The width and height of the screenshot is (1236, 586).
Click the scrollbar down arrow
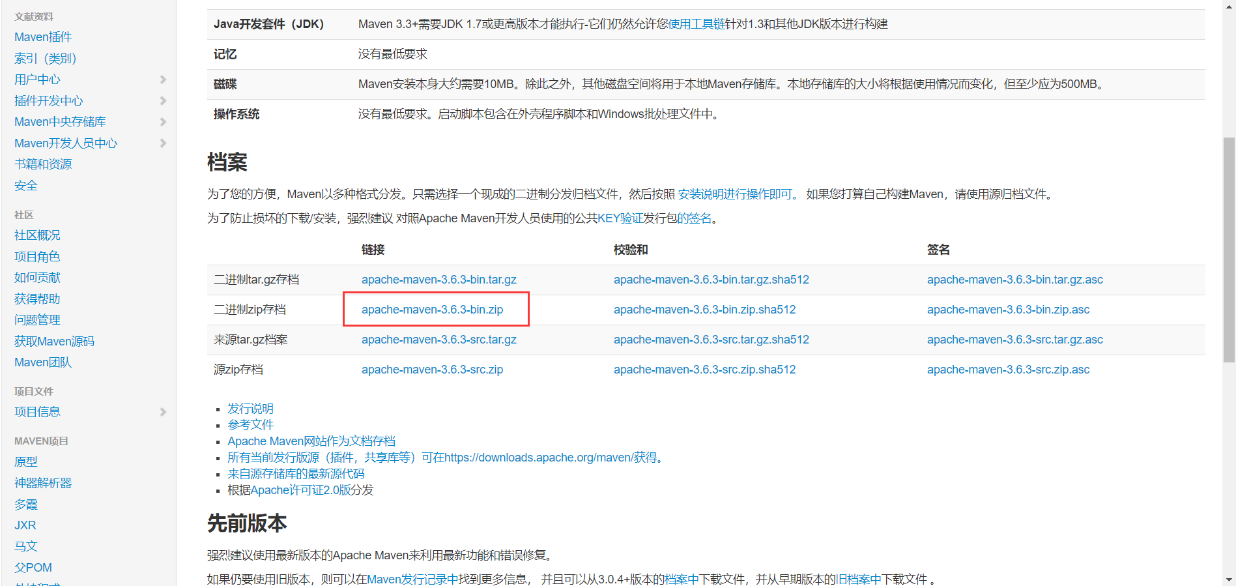(x=1229, y=579)
